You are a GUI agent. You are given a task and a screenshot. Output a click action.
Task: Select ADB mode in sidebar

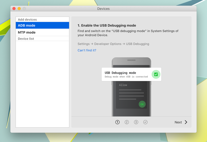click(x=42, y=25)
